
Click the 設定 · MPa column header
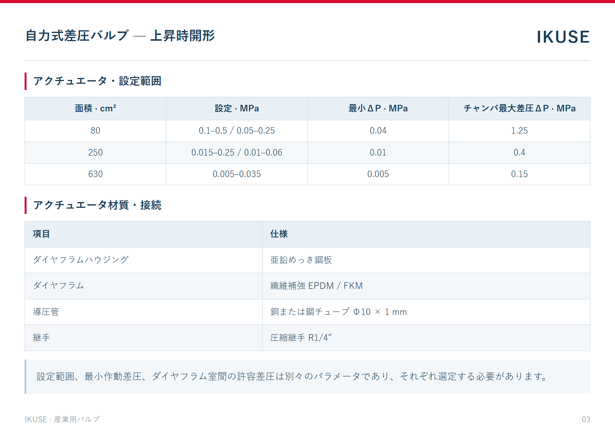237,108
